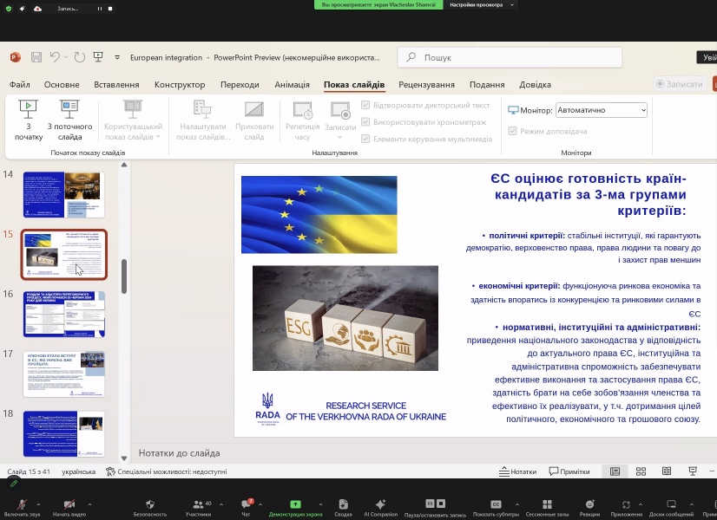The height and width of the screenshot is (520, 717).
Task: Open Zoom AI Companion
Action: (380, 507)
